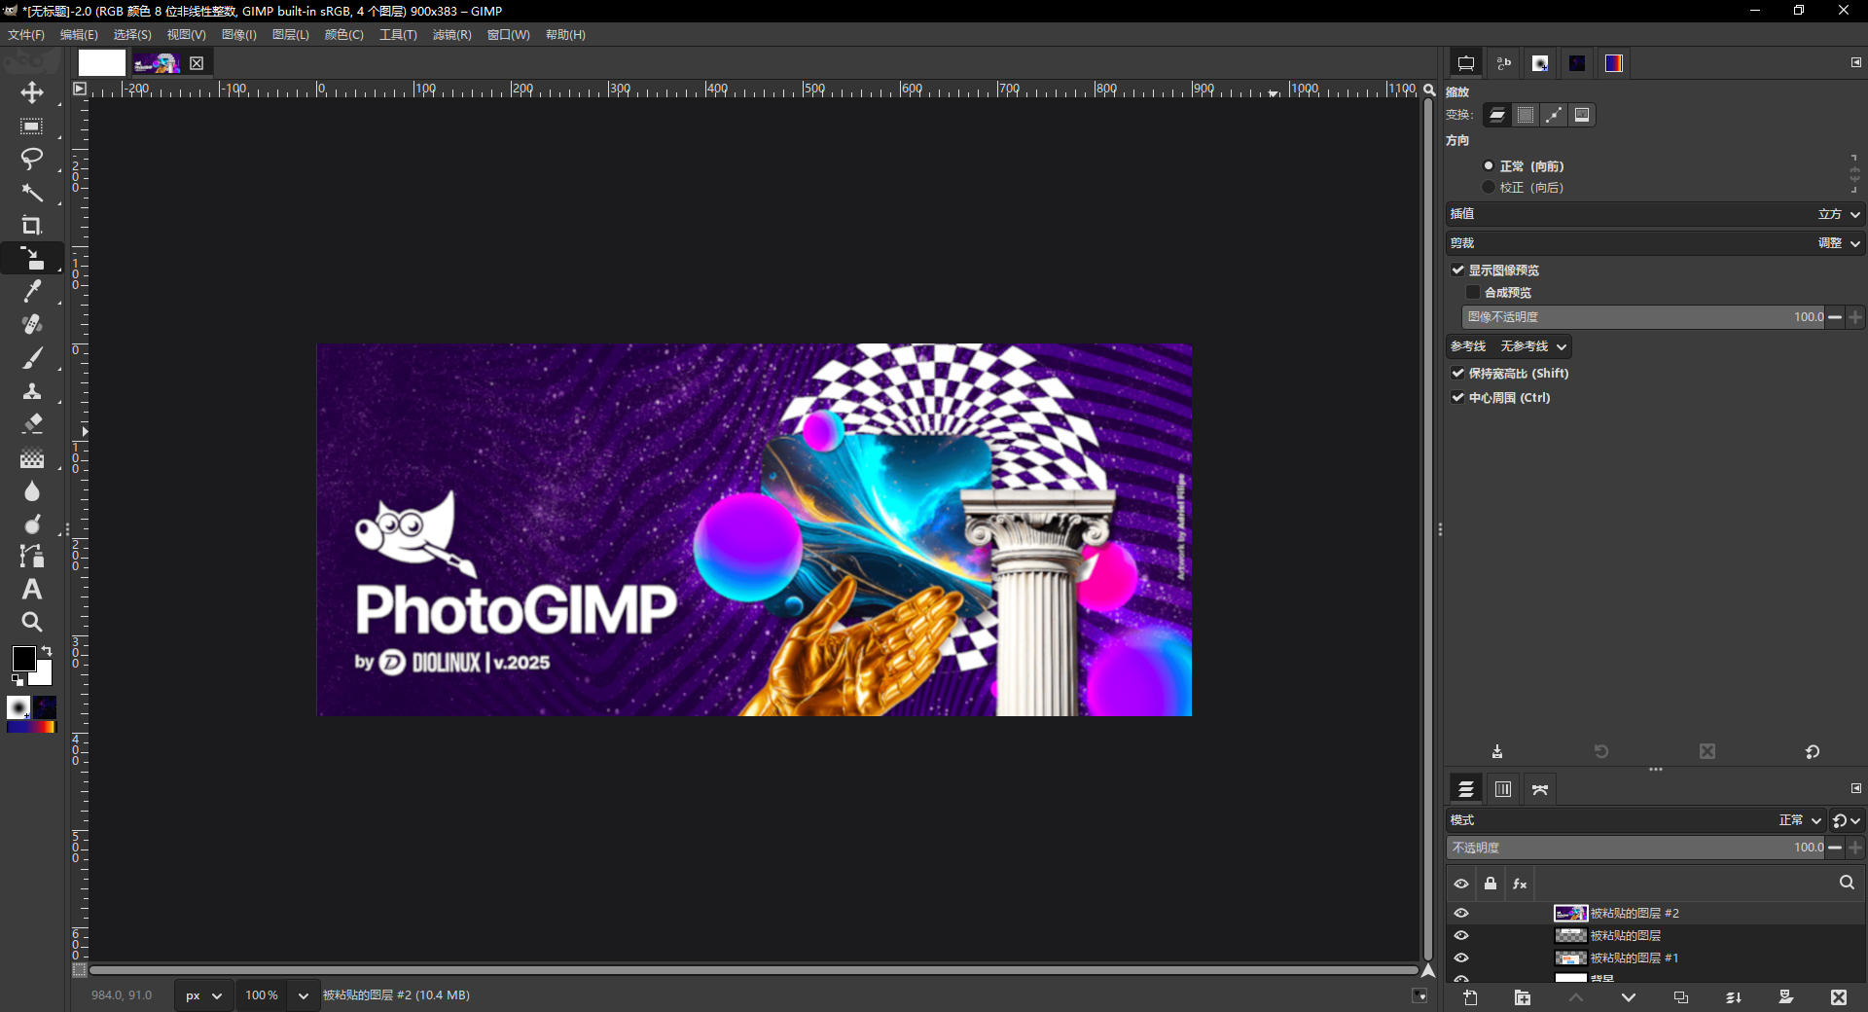Viewport: 1868px width, 1012px height.
Task: Activate the Zoom magnifier tool
Action: [x=32, y=622]
